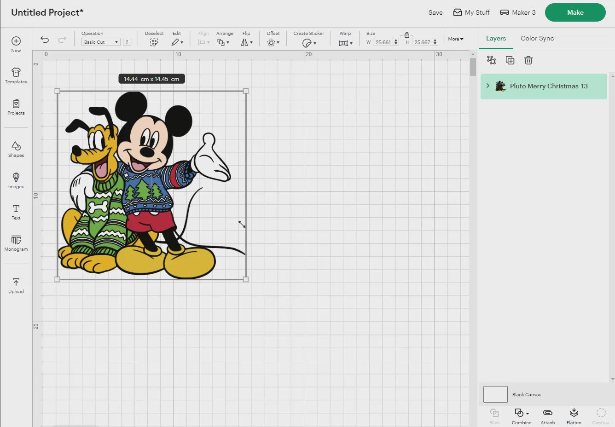Open the Arrange dropdown

pyautogui.click(x=223, y=42)
